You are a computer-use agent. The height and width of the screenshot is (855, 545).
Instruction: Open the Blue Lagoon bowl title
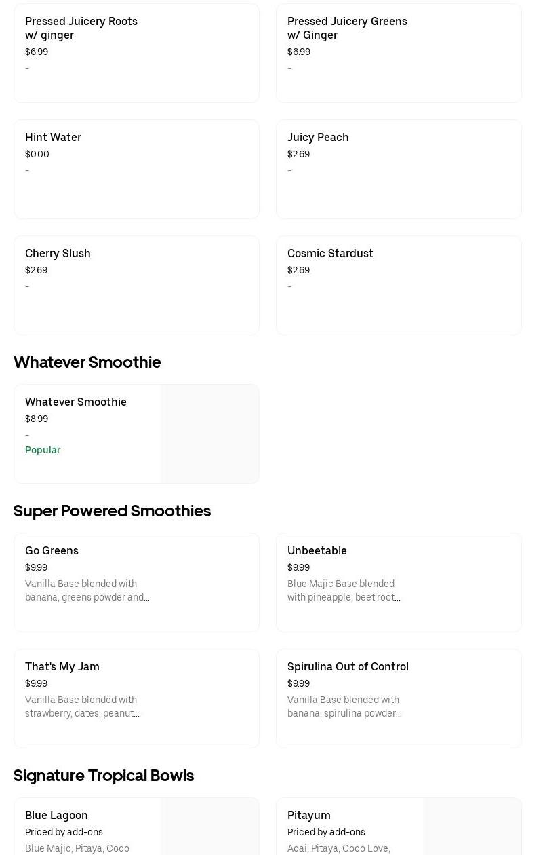pos(56,815)
